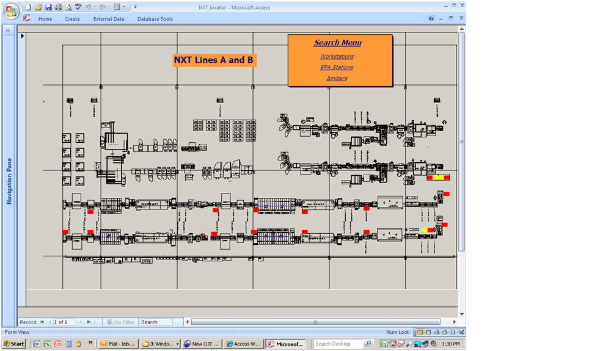Switch to Layout View in the status bar

click(453, 332)
